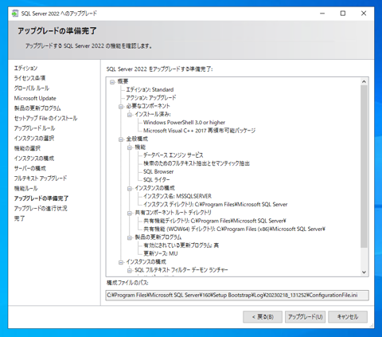Viewport: 382px width, 337px height.
Task: Collapse the 必要なコンポーネント node
Action: (x=121, y=107)
